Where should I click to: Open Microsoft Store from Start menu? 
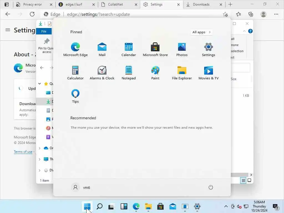(155, 49)
